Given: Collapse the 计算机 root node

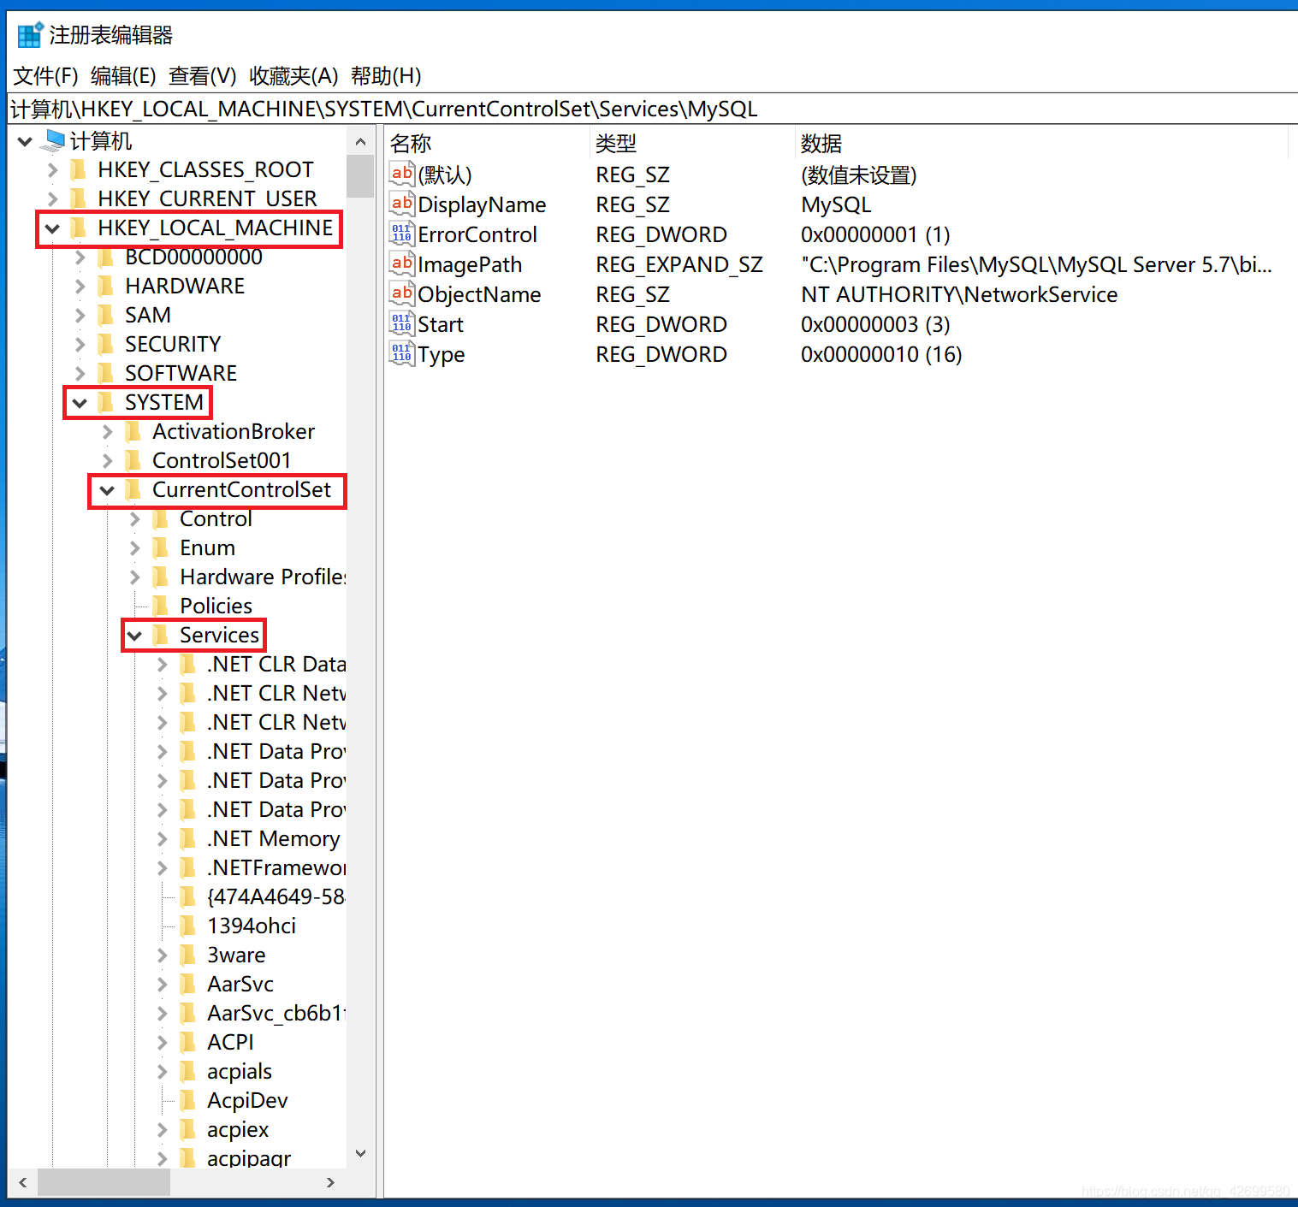Looking at the screenshot, I should coord(25,141).
